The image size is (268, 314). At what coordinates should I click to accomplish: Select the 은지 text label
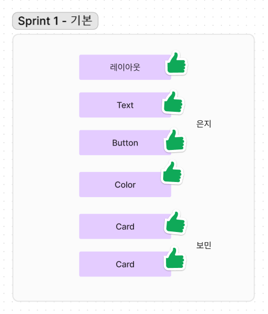pyautogui.click(x=204, y=124)
